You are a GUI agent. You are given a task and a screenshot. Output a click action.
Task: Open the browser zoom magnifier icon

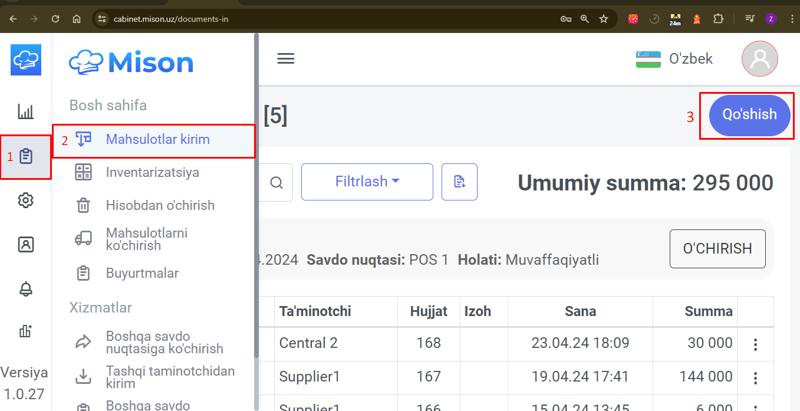coord(585,19)
